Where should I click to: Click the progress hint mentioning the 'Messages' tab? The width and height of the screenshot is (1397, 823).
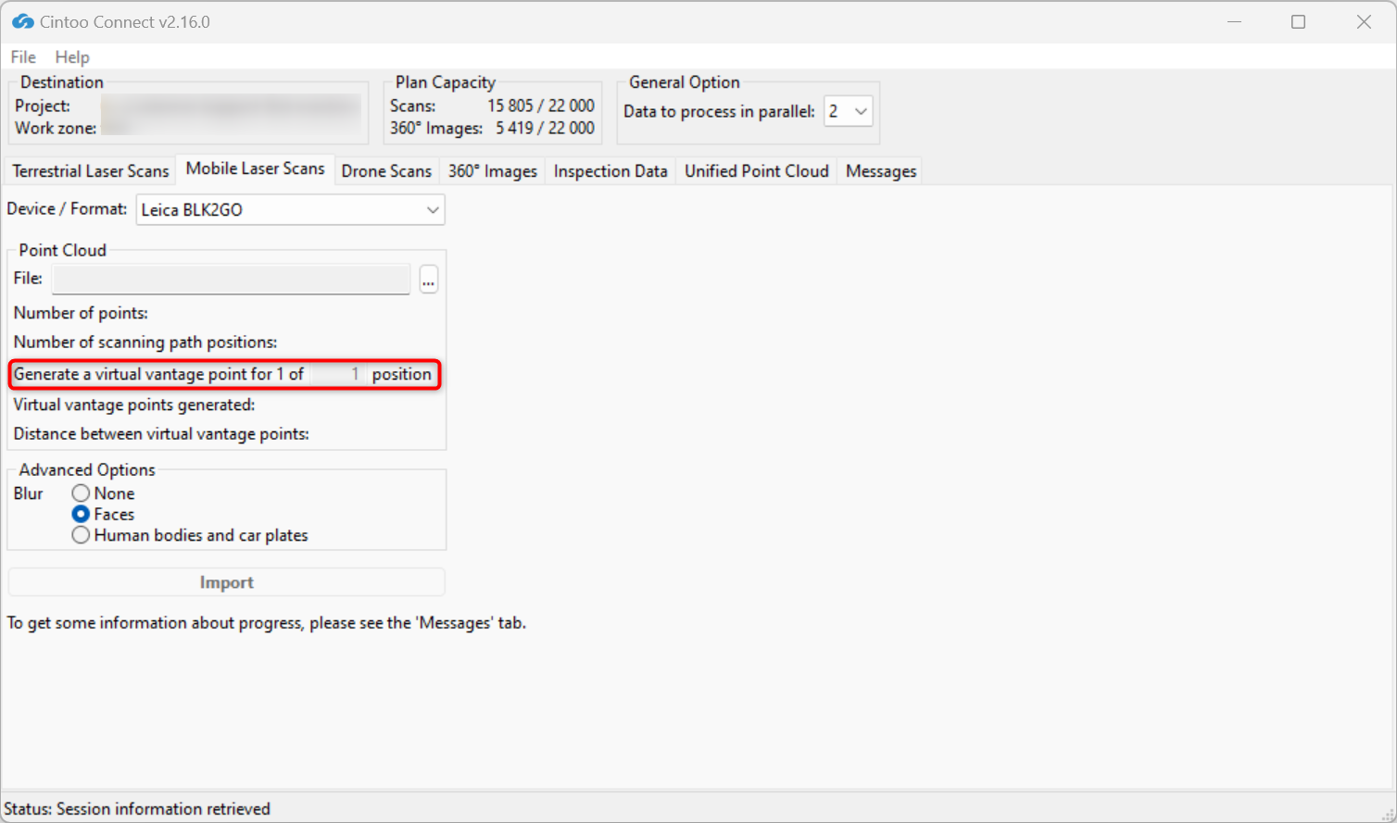pos(267,623)
